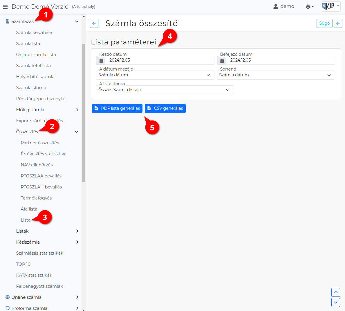Click the demo user profile

(284, 6)
